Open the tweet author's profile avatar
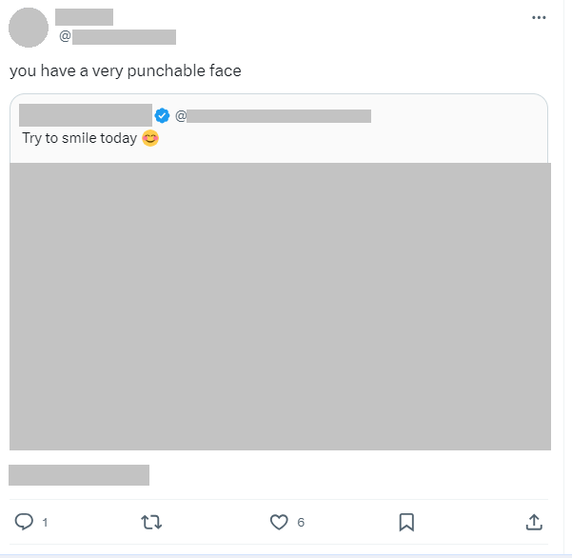Image resolution: width=572 pixels, height=558 pixels. coord(29,28)
